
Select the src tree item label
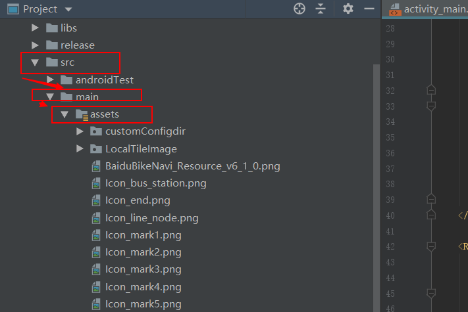tap(67, 62)
